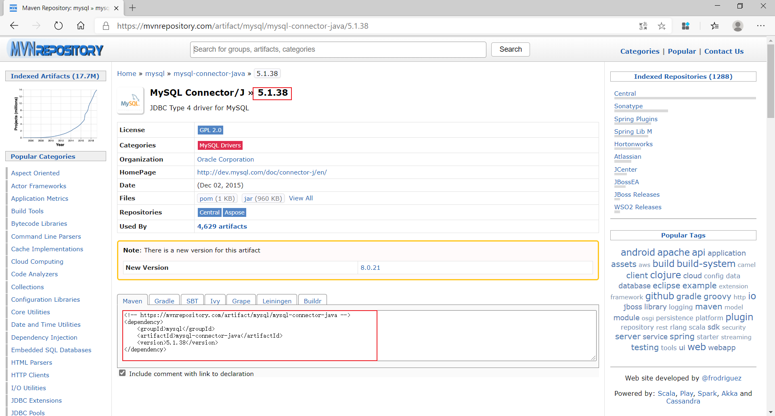Open the JBoss Releases repository link
Viewport: 775px width, 416px height.
click(637, 195)
